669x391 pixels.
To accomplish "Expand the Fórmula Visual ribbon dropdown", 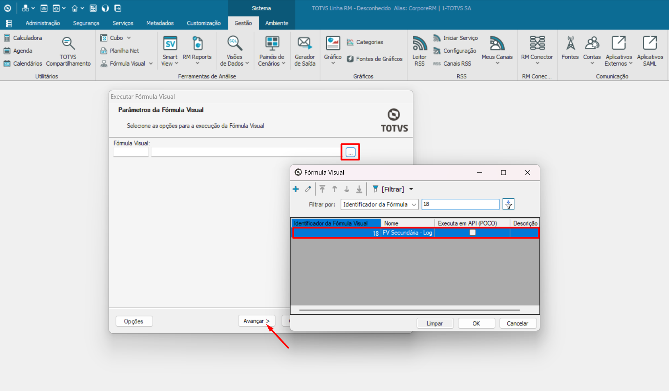I will (x=151, y=64).
